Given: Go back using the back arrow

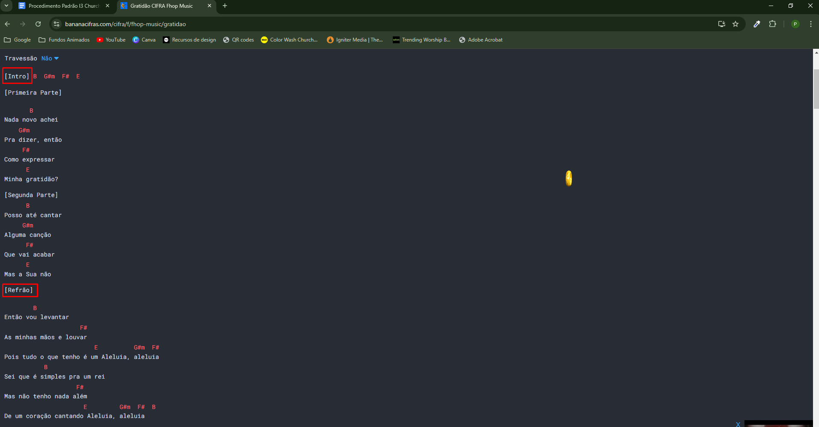Looking at the screenshot, I should point(7,24).
